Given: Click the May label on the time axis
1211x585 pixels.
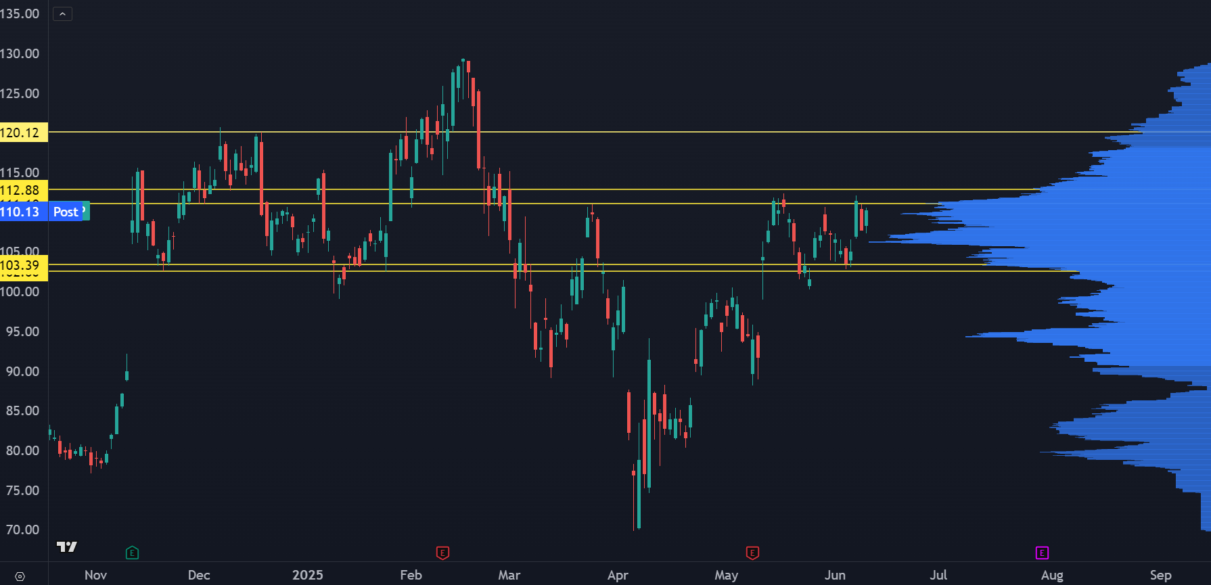Looking at the screenshot, I should point(726,575).
